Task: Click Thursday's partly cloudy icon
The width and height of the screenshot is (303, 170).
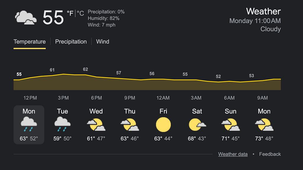Action: coord(130,124)
